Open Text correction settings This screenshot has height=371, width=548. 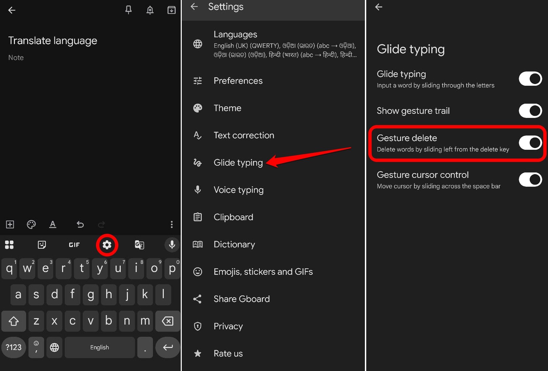click(x=273, y=135)
